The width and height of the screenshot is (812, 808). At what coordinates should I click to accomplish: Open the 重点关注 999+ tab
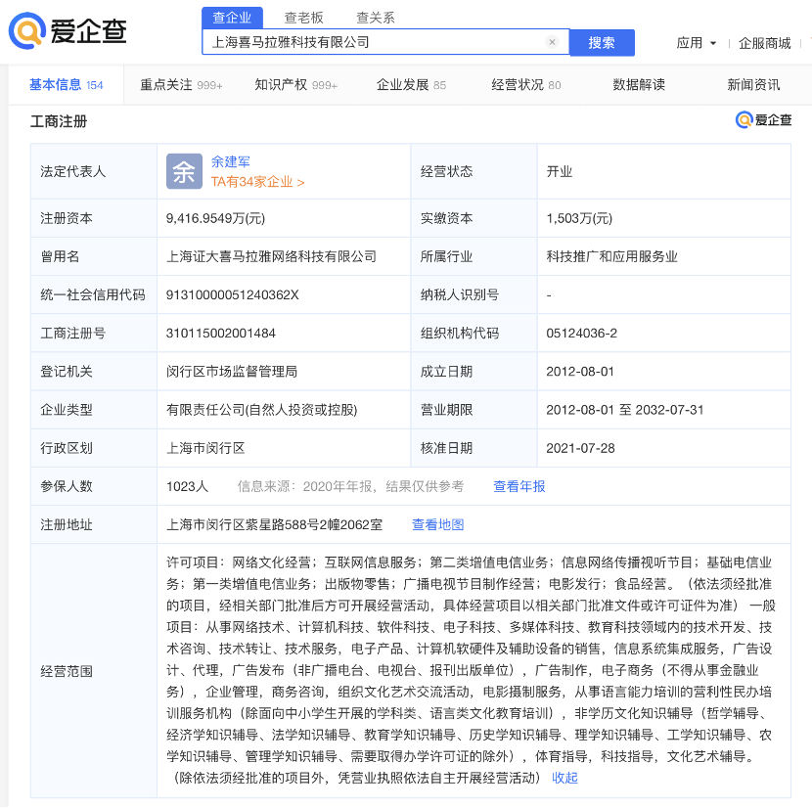pos(181,85)
